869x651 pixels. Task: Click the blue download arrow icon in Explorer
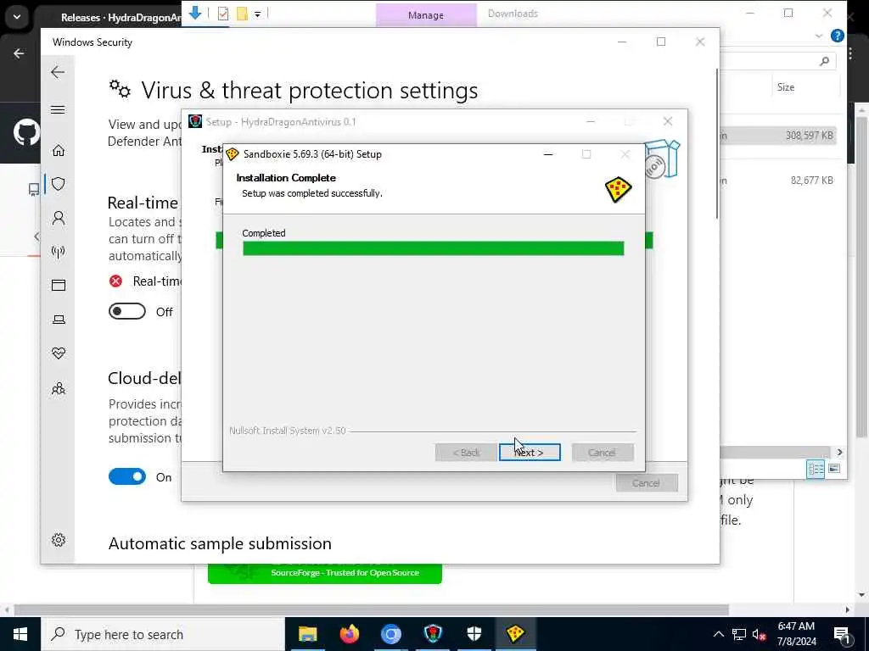coord(195,13)
